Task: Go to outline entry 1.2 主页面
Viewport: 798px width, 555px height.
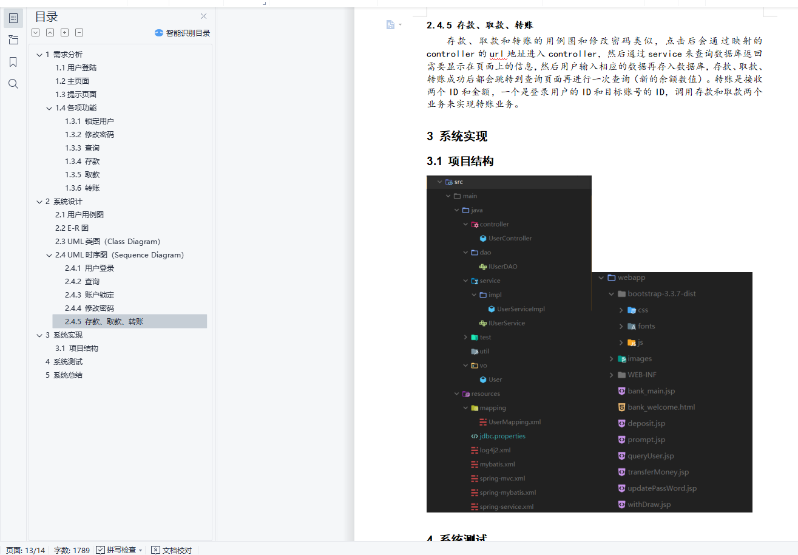Action: point(72,81)
